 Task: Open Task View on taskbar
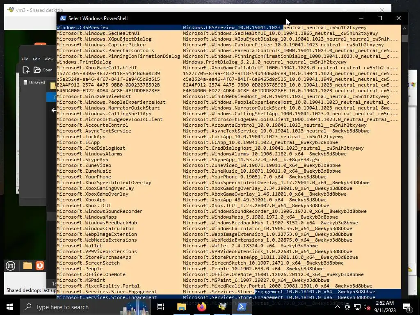click(161, 307)
